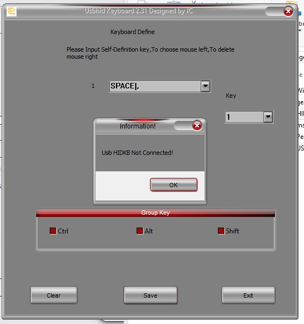Click the Exit button
304x324 pixels.
click(248, 295)
